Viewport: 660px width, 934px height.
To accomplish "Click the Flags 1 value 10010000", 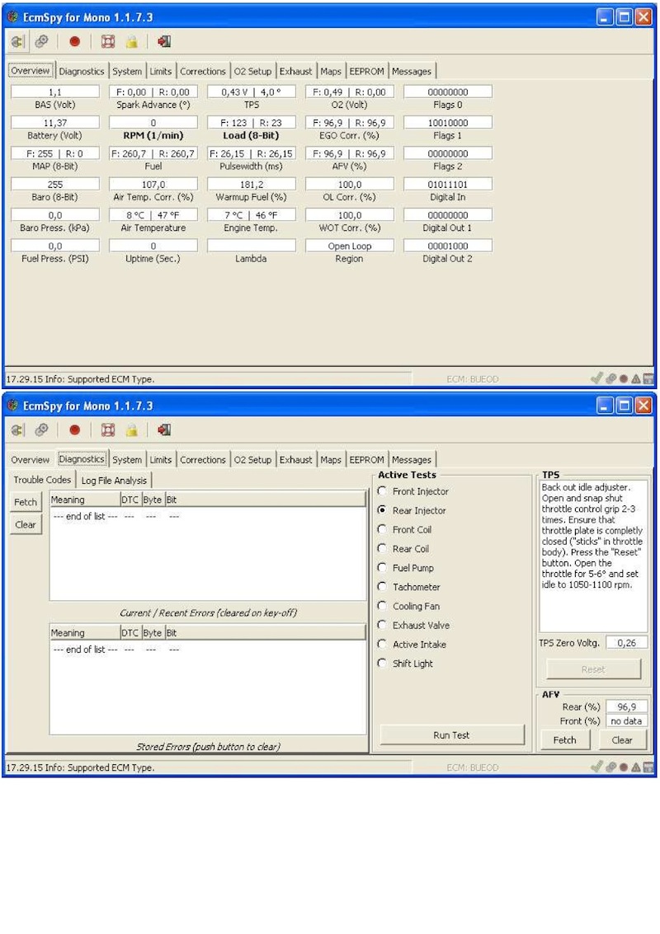I will [x=448, y=123].
